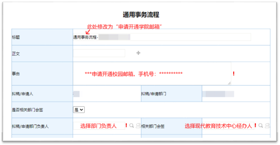
Task: Click the 拟稿/申请人 value cell
Action: (107, 93)
